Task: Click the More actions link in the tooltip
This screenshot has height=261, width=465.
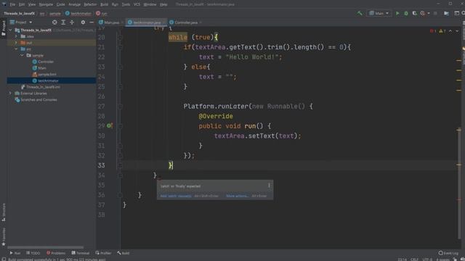Action: point(237,196)
